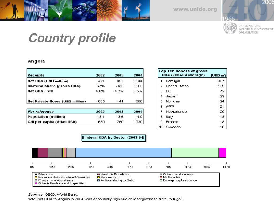
Task: Click the 'Italy' donor row
Action: [x=192, y=117]
